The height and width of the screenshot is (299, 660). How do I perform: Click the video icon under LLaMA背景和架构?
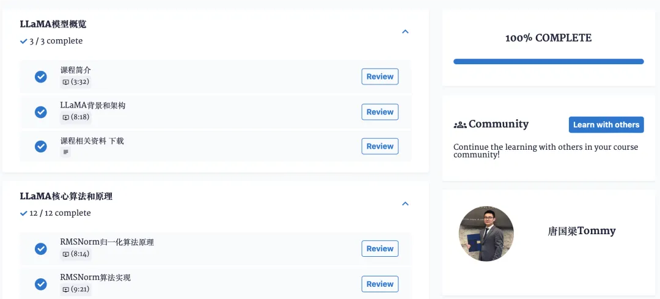click(65, 117)
